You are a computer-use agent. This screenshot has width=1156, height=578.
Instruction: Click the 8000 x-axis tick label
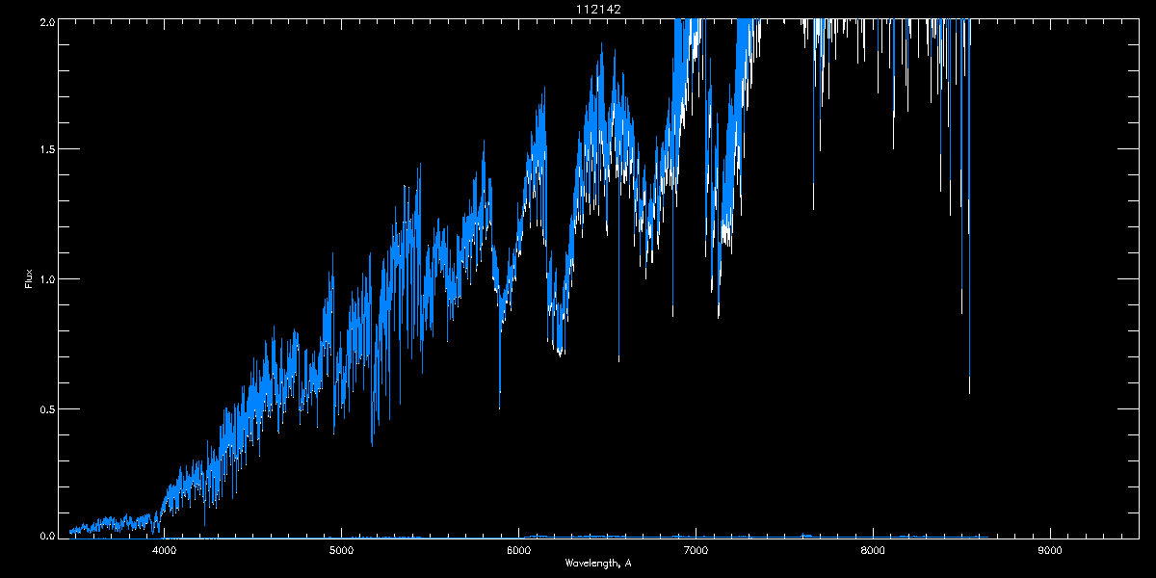pos(873,551)
